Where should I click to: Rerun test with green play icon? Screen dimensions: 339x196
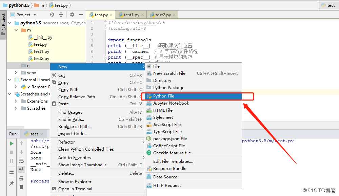(12, 144)
